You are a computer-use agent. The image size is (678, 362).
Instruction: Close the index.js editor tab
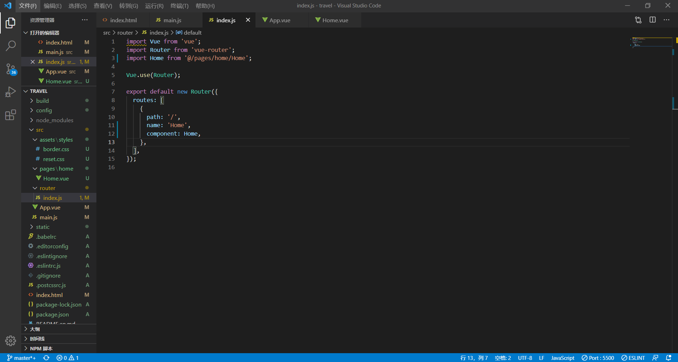pyautogui.click(x=248, y=20)
